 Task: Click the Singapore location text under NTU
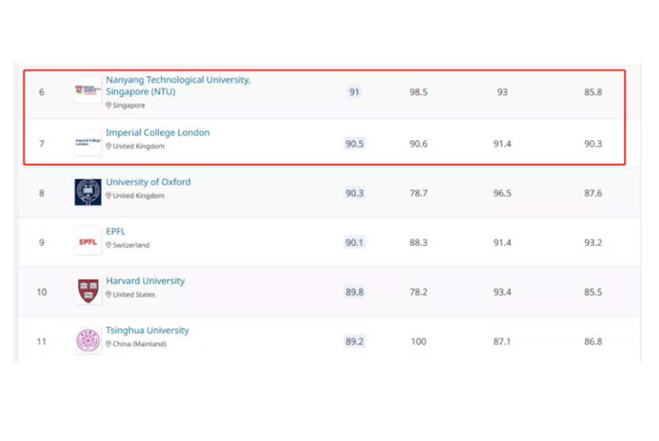[128, 105]
